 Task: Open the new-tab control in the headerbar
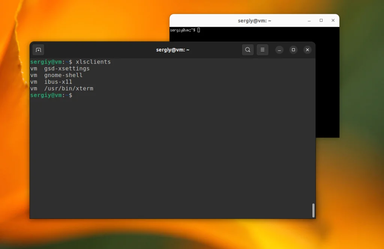[x=38, y=49]
